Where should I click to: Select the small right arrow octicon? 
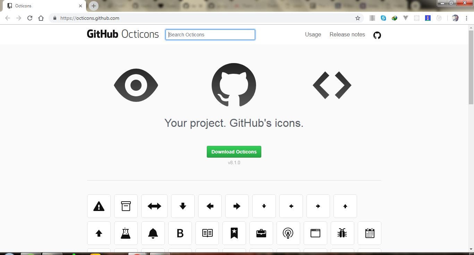point(318,206)
